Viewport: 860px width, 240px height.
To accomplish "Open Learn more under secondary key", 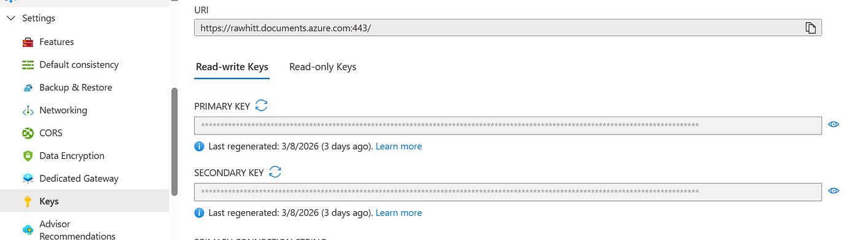I will click(399, 212).
